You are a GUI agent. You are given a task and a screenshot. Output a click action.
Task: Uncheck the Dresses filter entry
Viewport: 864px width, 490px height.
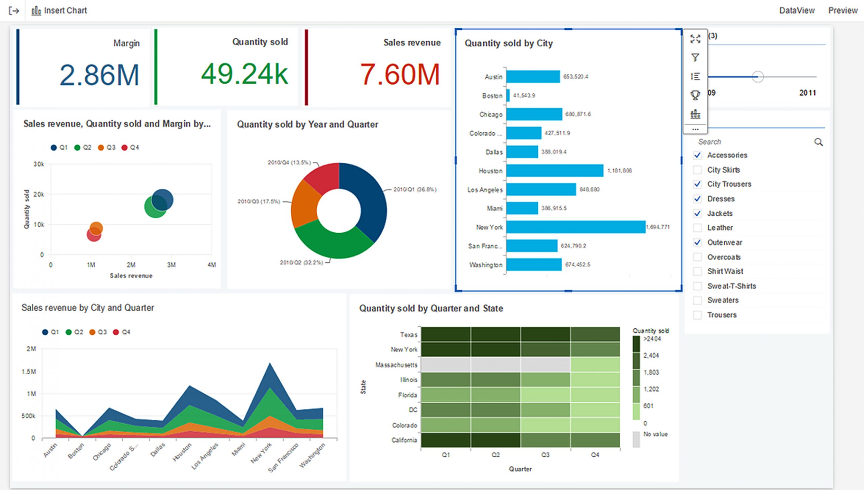[697, 199]
